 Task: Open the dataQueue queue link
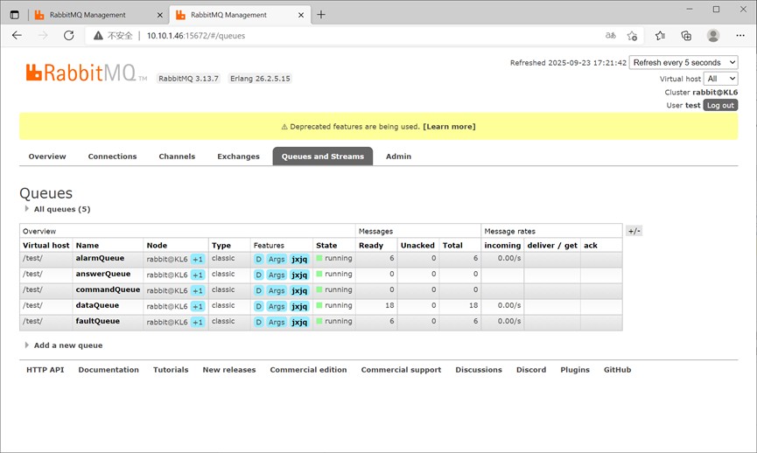pos(97,305)
